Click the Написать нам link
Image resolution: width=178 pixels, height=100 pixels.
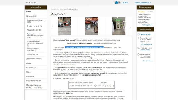(x=145, y=34)
